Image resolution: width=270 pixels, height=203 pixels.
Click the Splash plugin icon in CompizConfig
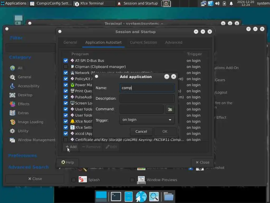point(83,179)
